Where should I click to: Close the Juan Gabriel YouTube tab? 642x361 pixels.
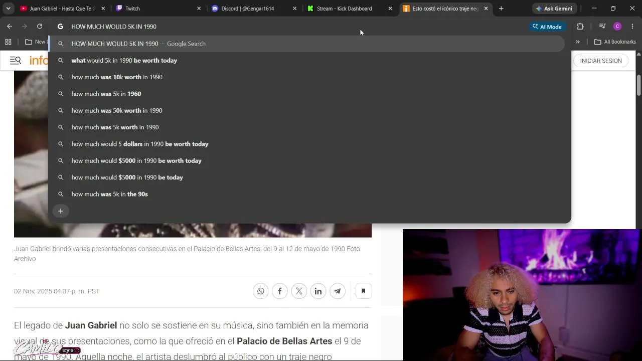point(103,9)
